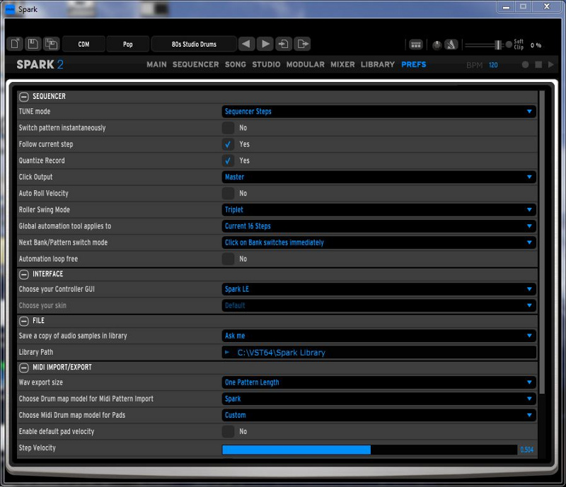Adjust the Step Velocity slider

(369, 450)
